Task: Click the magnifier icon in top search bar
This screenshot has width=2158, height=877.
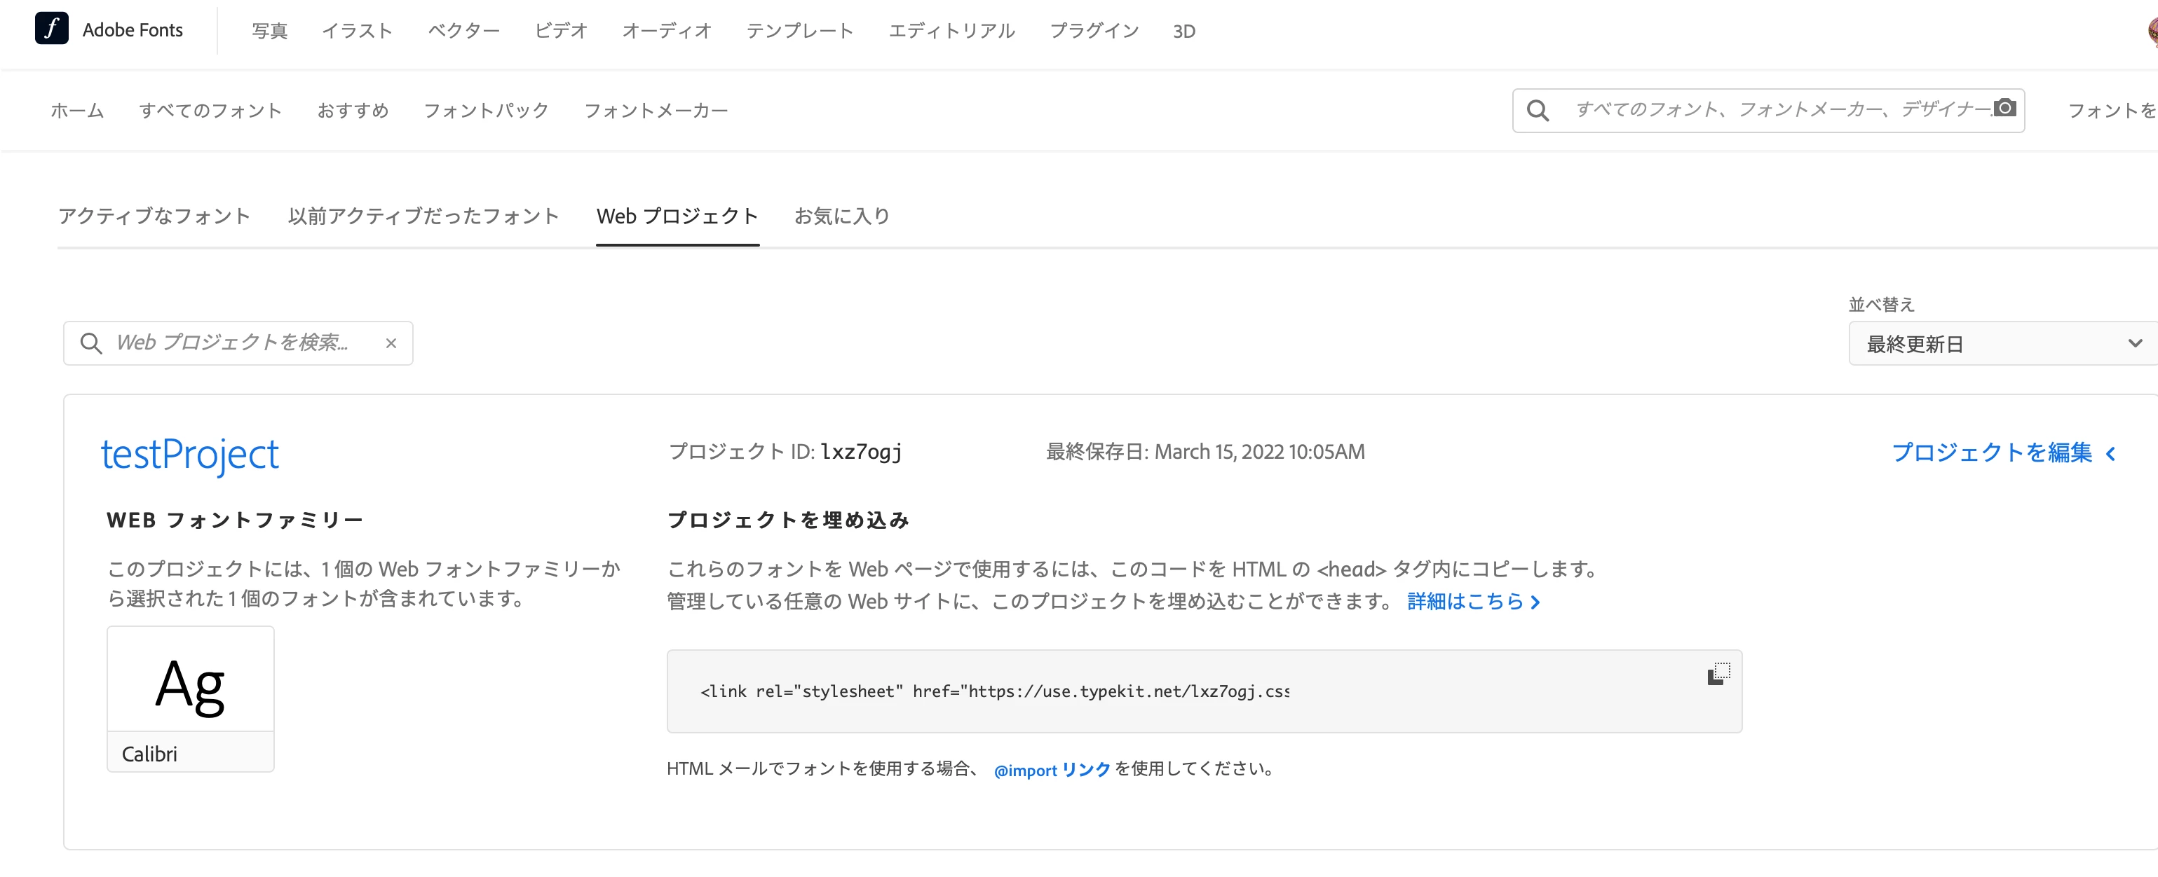Action: click(1538, 111)
